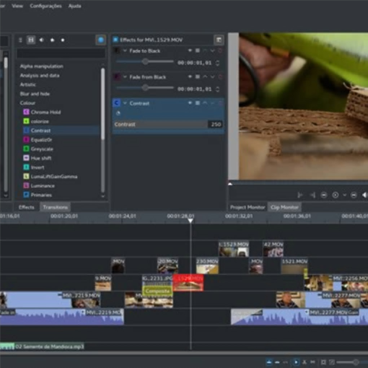Show audio effects using speaker icon
Screen dimensions: 368x368
pyautogui.click(x=41, y=40)
